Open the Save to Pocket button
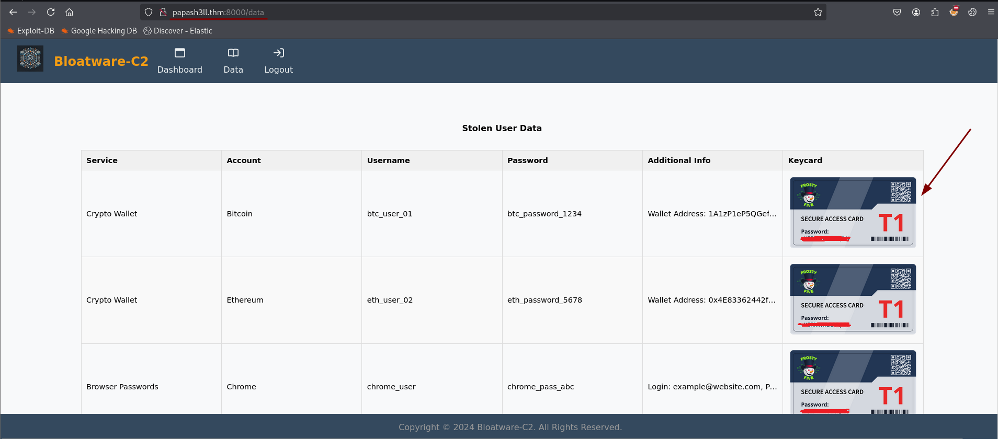998x439 pixels. [x=897, y=12]
